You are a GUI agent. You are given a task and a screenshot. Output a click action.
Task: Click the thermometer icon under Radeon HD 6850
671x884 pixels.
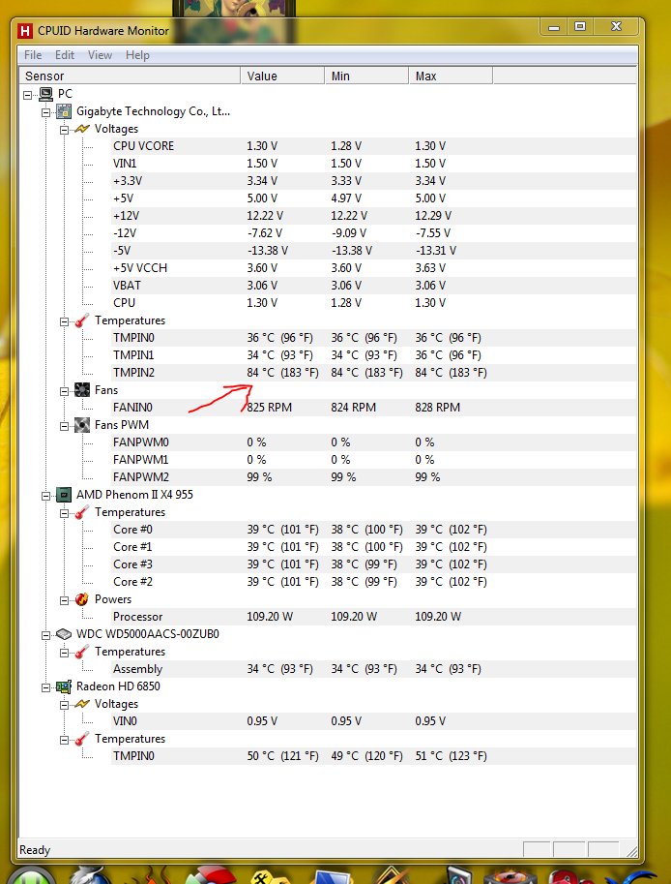tap(82, 739)
